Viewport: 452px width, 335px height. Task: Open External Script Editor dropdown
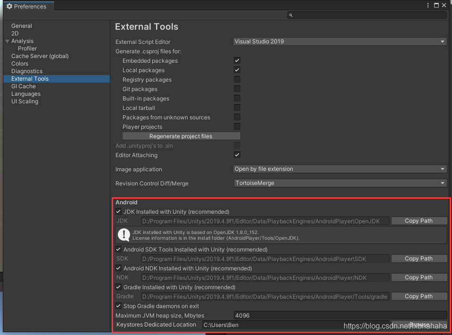[340, 42]
